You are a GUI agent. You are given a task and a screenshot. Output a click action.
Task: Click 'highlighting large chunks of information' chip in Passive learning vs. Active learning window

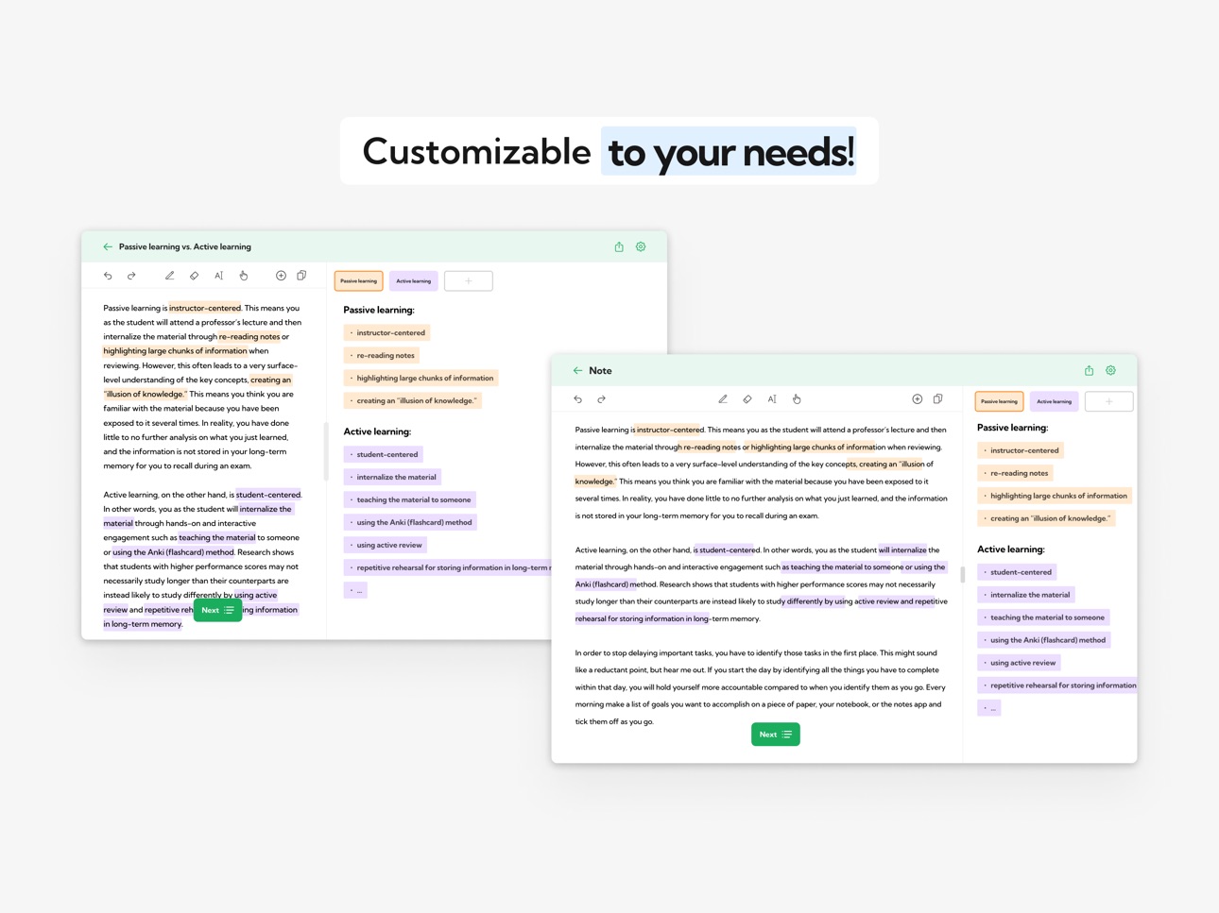tap(421, 378)
